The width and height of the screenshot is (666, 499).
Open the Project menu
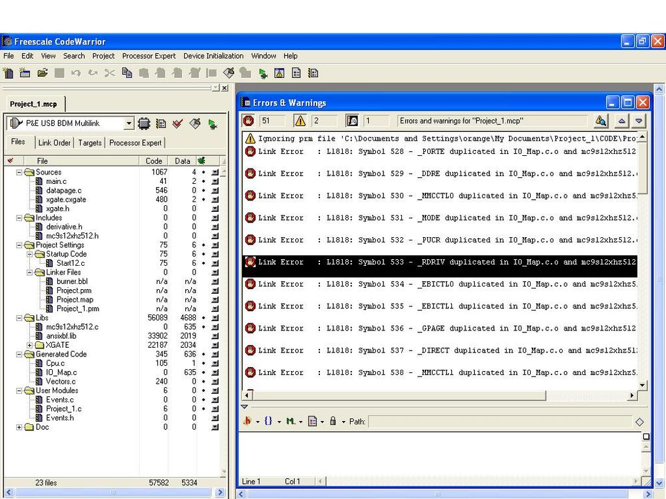[103, 56]
